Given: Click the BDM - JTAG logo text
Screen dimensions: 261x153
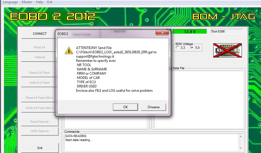Looking at the screenshot, I should click(224, 17).
